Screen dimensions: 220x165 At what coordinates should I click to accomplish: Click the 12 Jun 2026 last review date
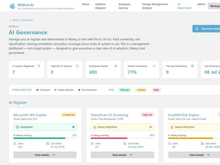tap(58, 147)
